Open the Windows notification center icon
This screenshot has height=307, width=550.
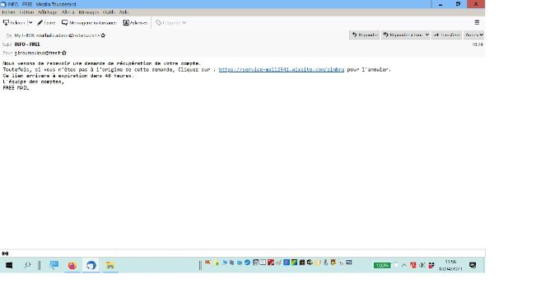click(473, 265)
